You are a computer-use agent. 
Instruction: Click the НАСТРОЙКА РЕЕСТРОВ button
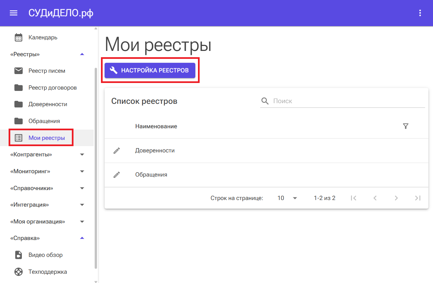click(150, 70)
